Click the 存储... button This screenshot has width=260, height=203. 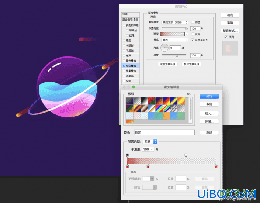(209, 121)
